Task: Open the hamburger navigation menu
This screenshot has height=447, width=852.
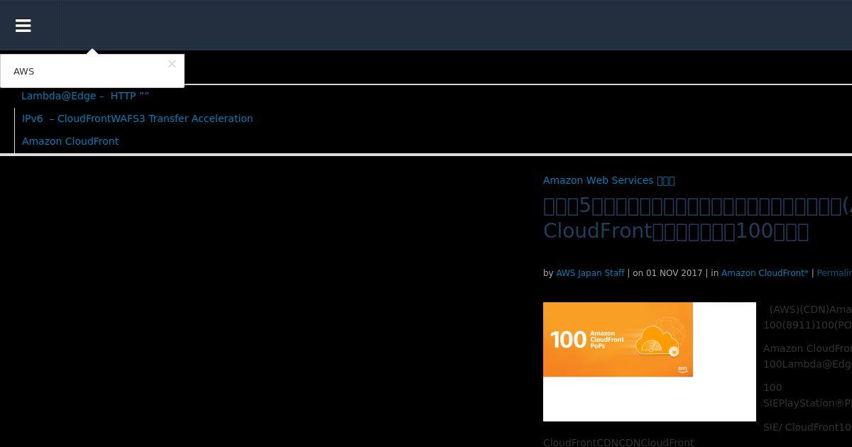Action: point(23,26)
